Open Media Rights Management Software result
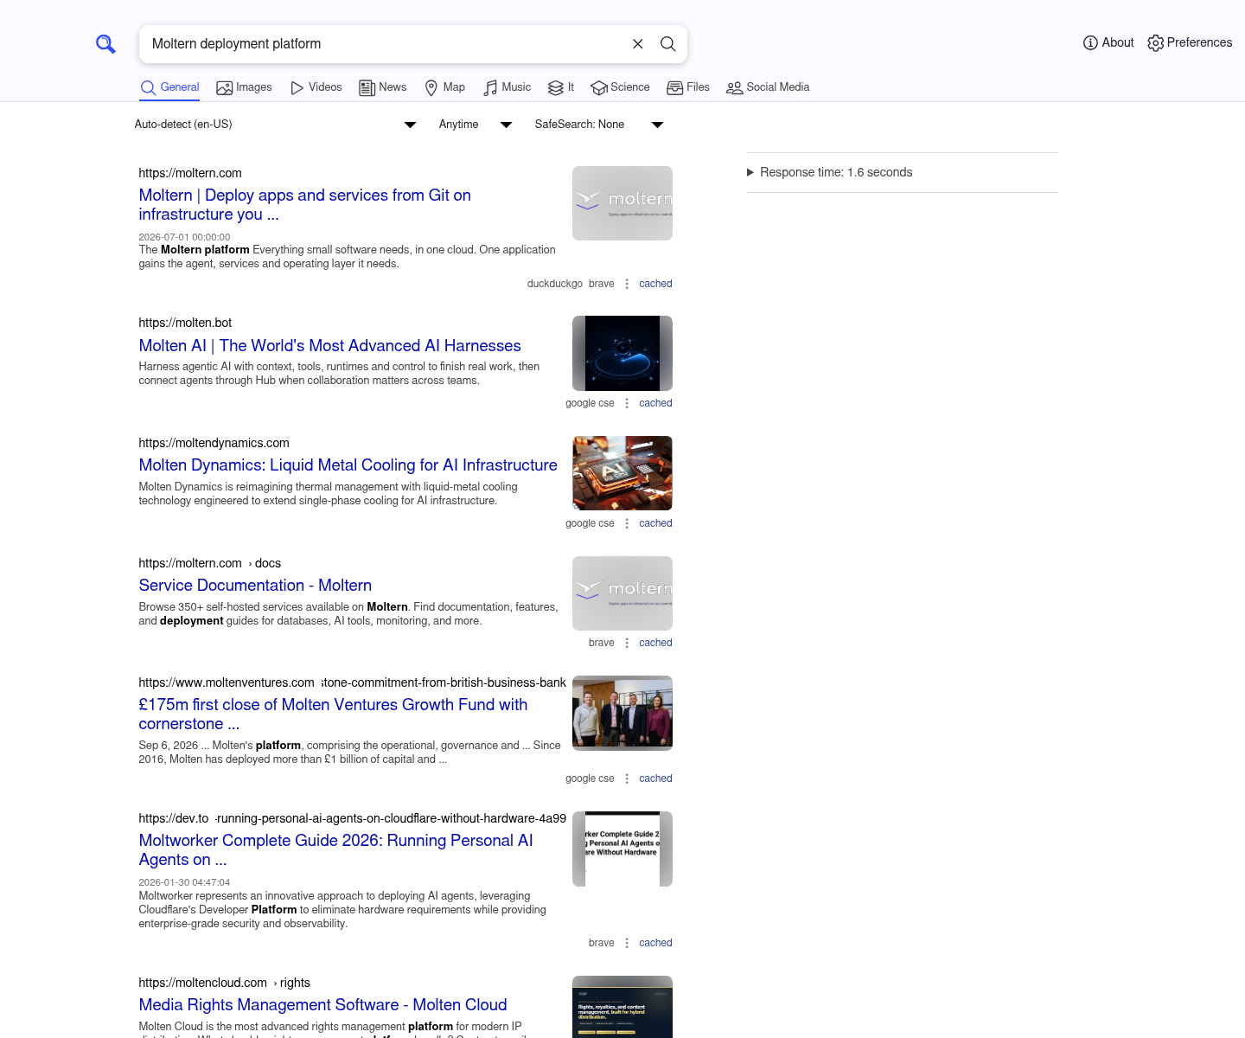Viewport: 1245px width, 1038px height. pyautogui.click(x=323, y=1005)
